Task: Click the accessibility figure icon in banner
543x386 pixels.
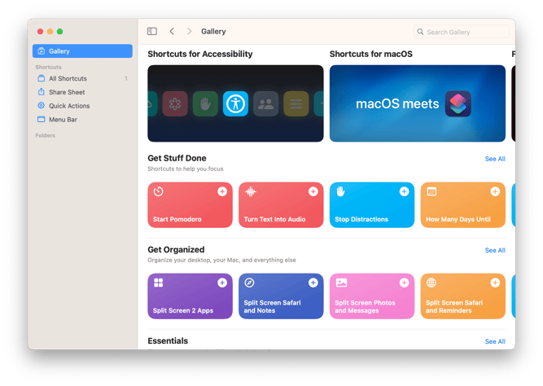Action: click(x=235, y=103)
